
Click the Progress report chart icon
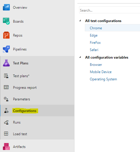(6, 87)
